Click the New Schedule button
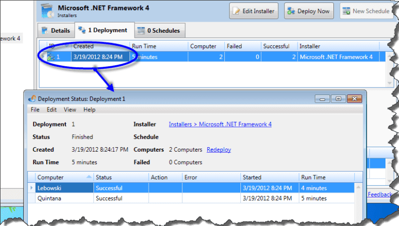 click(367, 11)
